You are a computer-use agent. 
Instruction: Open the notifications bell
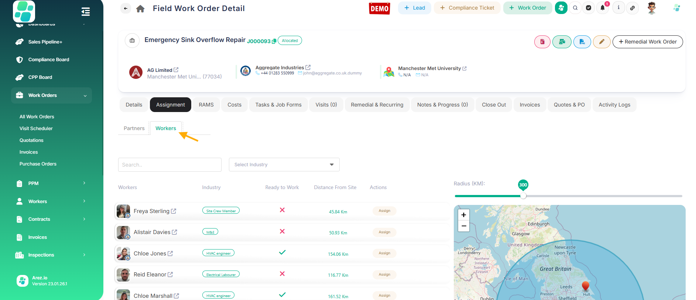tap(602, 8)
